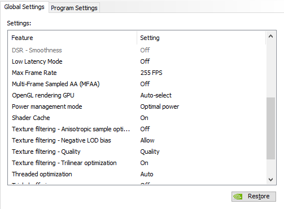Click the Auto-select setting value
Viewport: 284px width, 209px height.
click(x=156, y=95)
